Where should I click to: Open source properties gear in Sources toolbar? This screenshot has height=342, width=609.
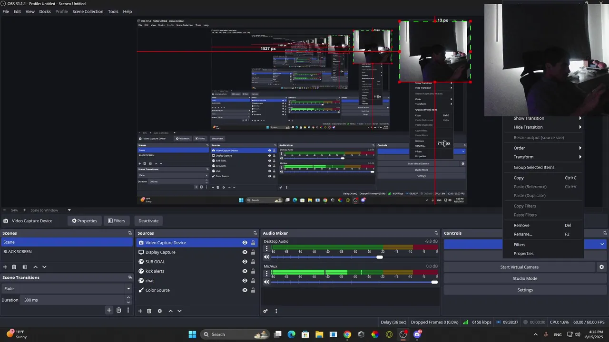click(160, 311)
